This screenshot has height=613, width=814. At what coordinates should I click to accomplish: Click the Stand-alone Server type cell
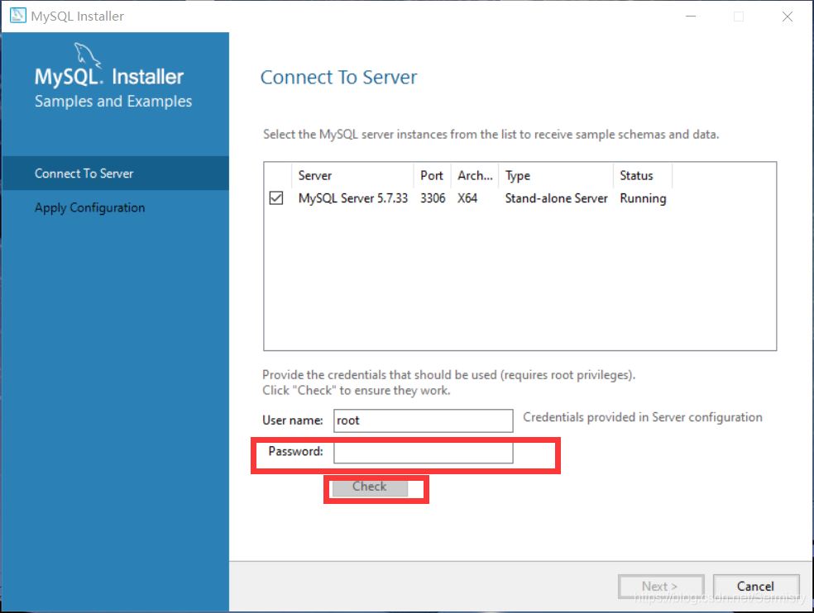[x=556, y=198]
